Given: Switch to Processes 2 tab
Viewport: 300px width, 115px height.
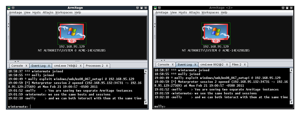Looking at the screenshot, I should 95,66.
